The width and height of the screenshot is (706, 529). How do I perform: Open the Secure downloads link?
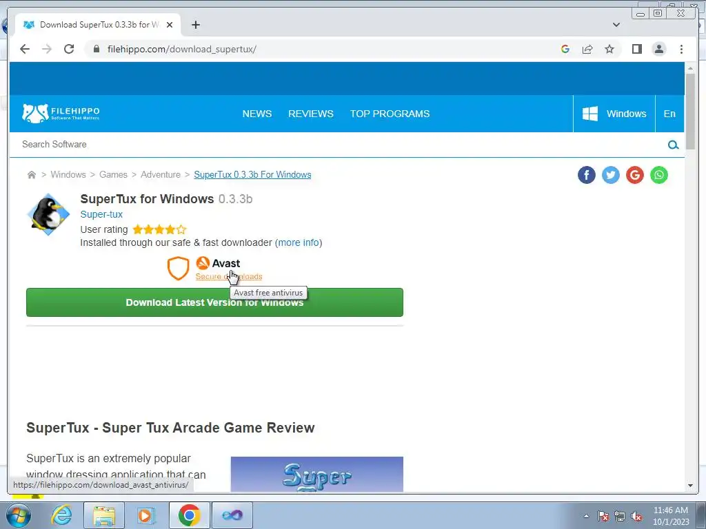(x=229, y=276)
